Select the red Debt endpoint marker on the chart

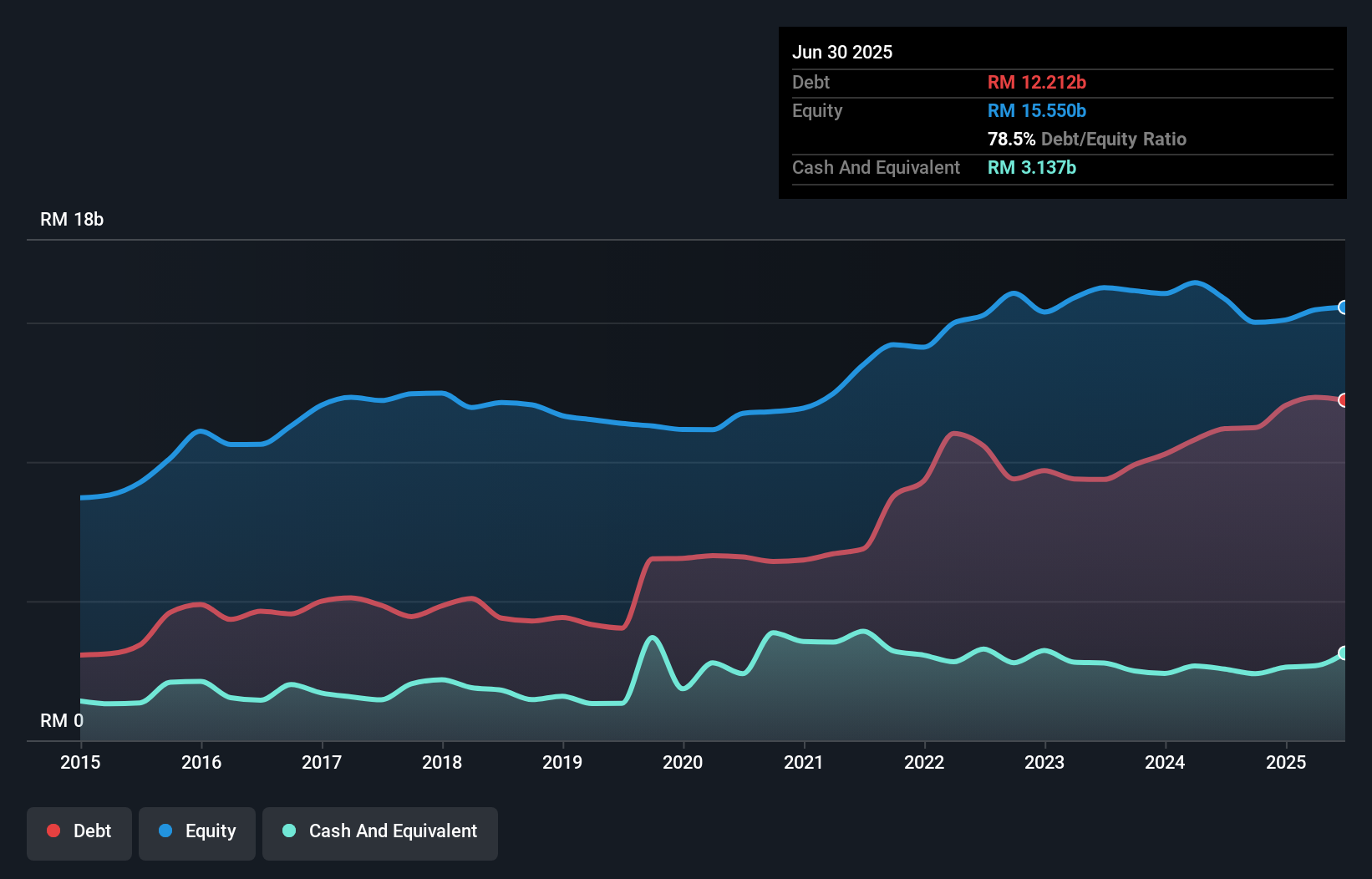(x=1344, y=401)
